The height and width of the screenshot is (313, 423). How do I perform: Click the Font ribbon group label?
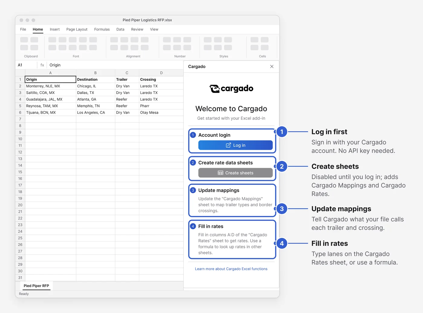pyautogui.click(x=76, y=56)
